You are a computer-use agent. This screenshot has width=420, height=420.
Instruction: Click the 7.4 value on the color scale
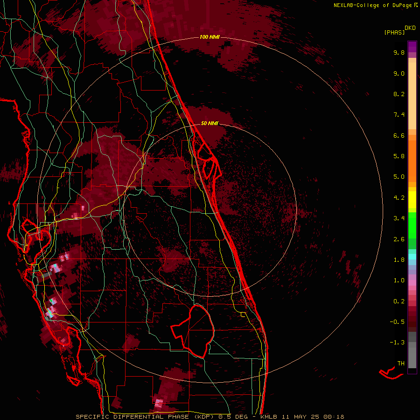[x=399, y=115]
